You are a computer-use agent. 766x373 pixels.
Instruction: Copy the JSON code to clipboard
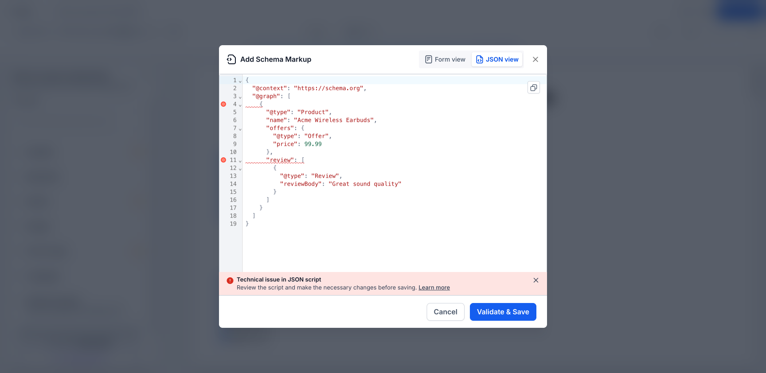tap(534, 88)
